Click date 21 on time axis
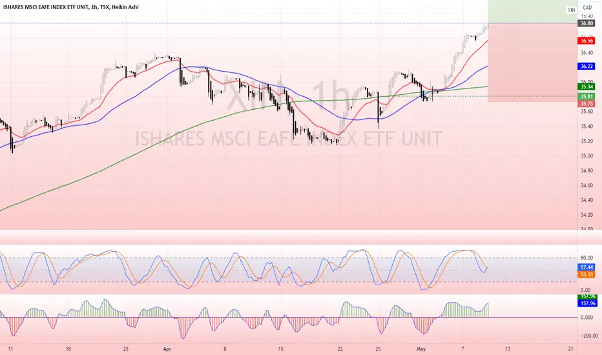602x355 pixels. pyautogui.click(x=570, y=349)
